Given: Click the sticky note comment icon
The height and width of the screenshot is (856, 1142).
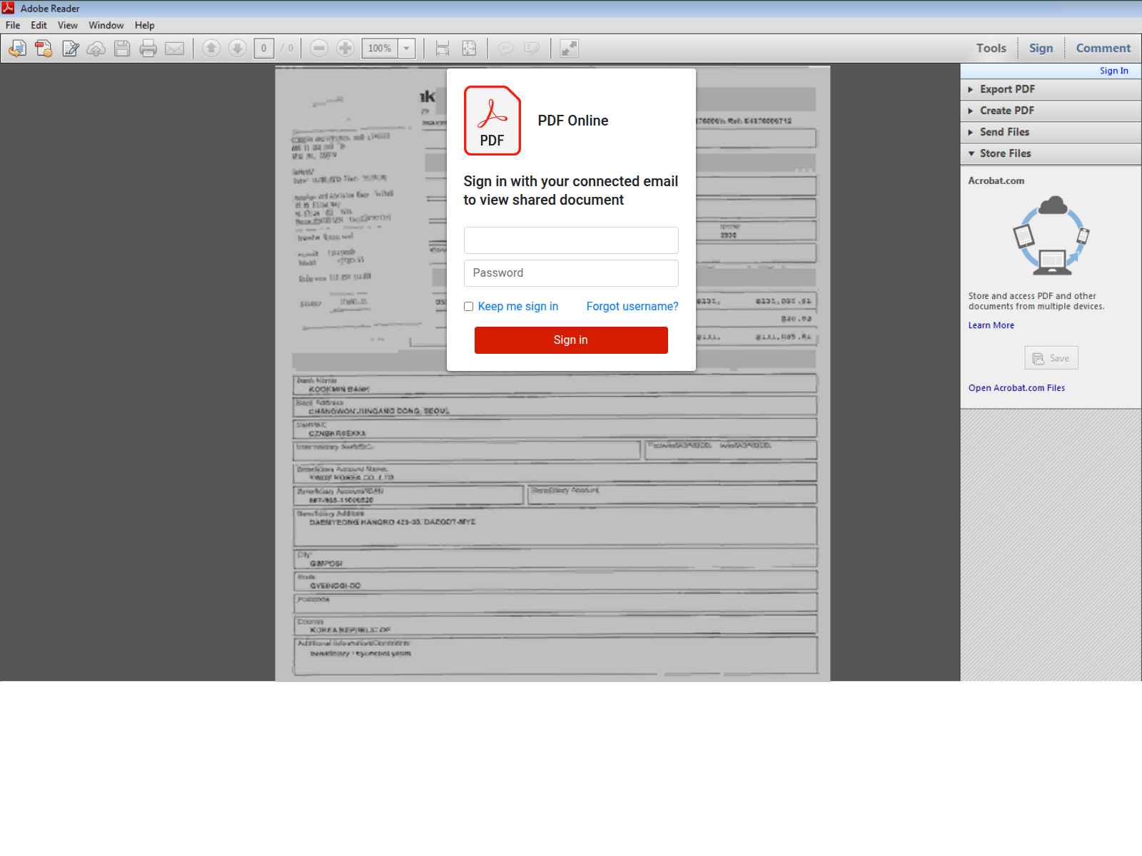Looking at the screenshot, I should [x=505, y=49].
